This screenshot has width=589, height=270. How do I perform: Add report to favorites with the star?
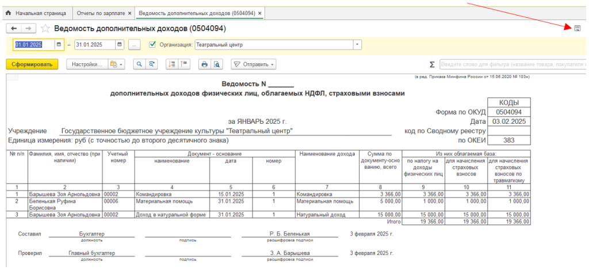pyautogui.click(x=45, y=29)
